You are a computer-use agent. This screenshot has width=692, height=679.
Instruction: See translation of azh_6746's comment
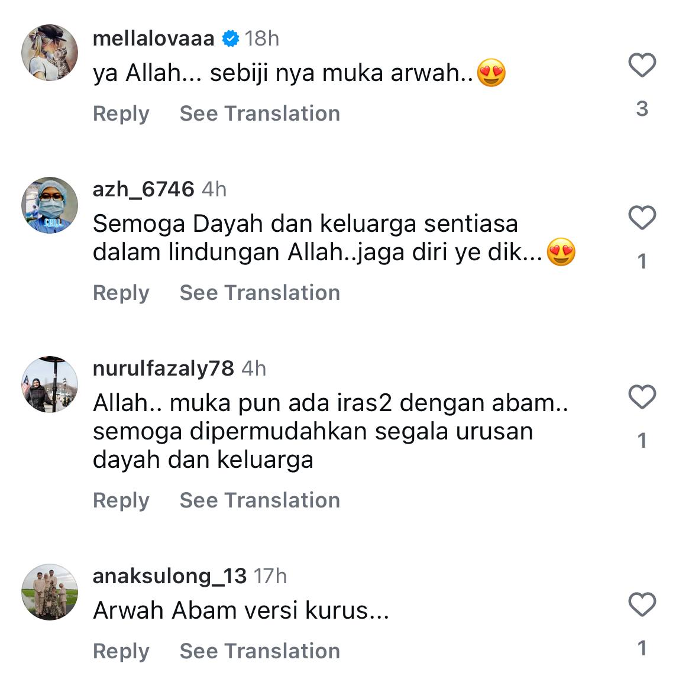[260, 293]
